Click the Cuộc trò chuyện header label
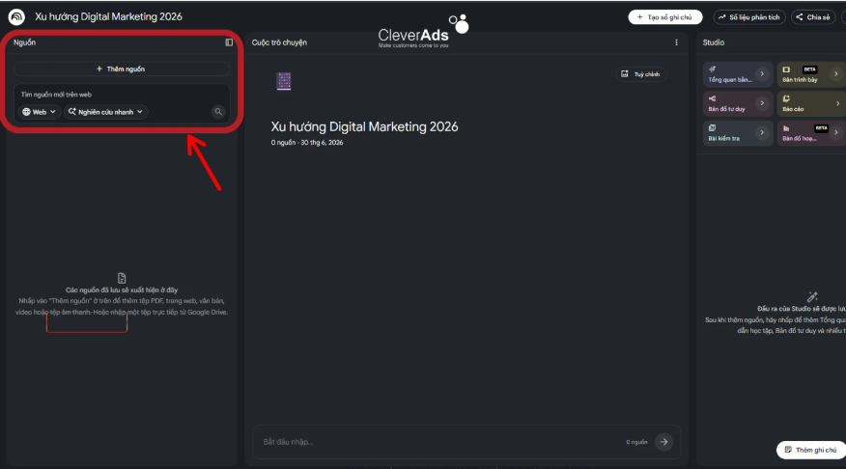 279,42
